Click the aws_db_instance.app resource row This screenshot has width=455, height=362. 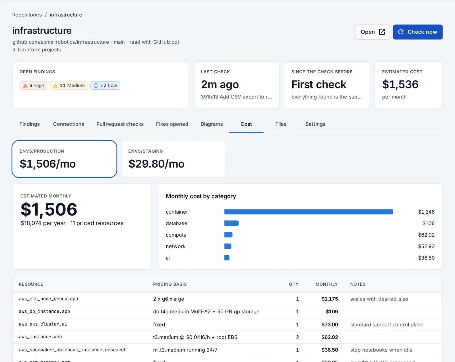click(x=227, y=312)
